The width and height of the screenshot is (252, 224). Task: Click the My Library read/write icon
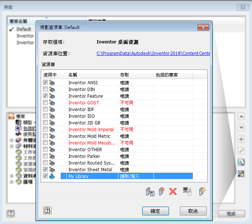tap(52, 176)
